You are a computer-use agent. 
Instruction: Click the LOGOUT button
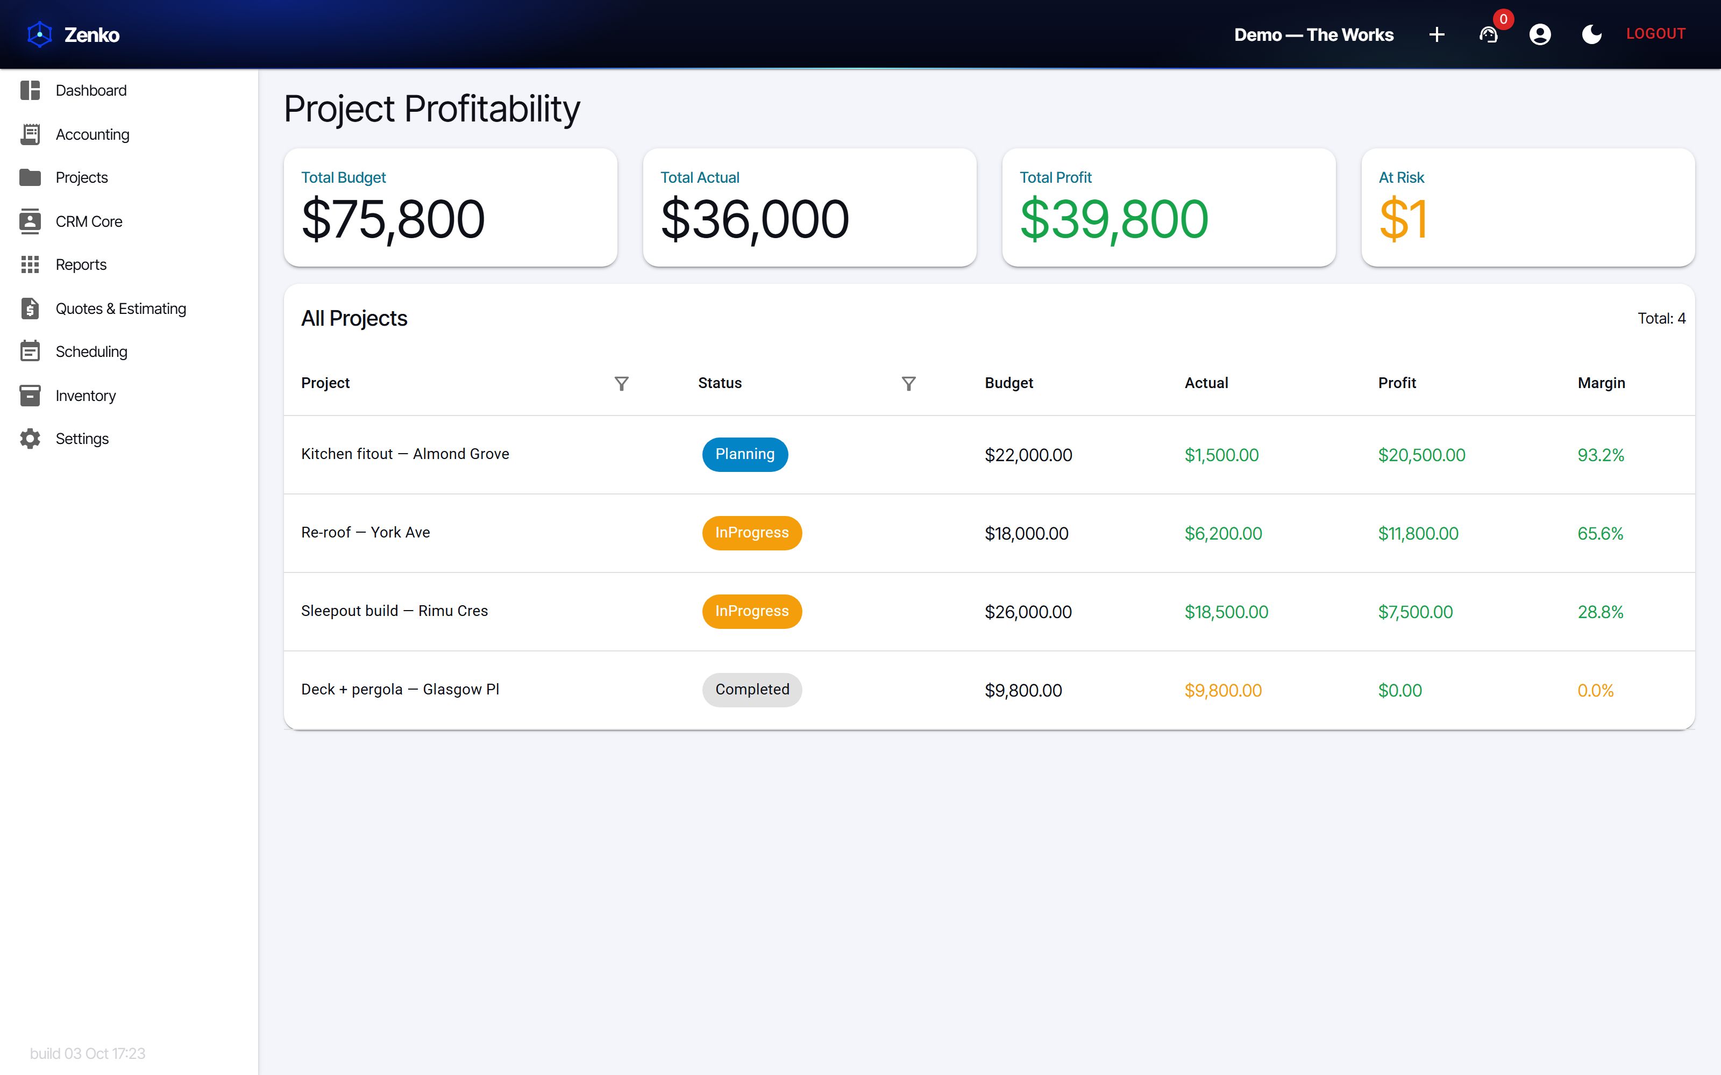click(1655, 34)
